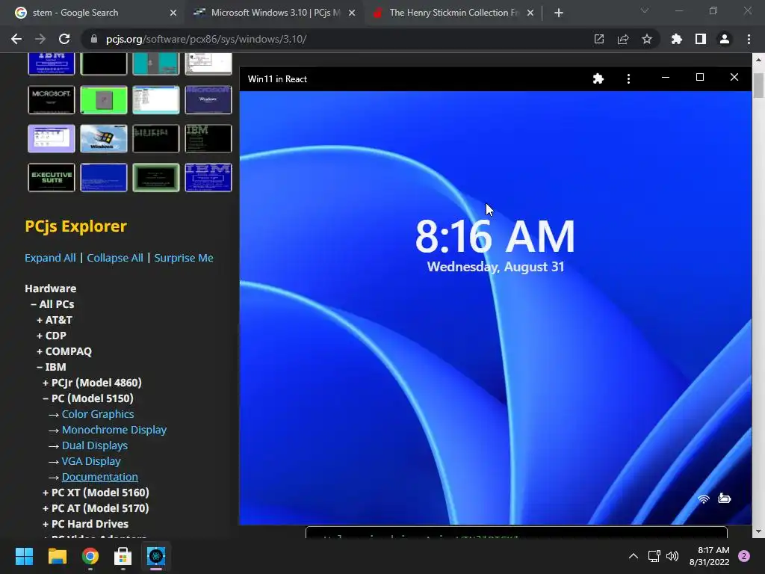Toggle the Chrome side panel icon
765x574 pixels.
point(701,39)
